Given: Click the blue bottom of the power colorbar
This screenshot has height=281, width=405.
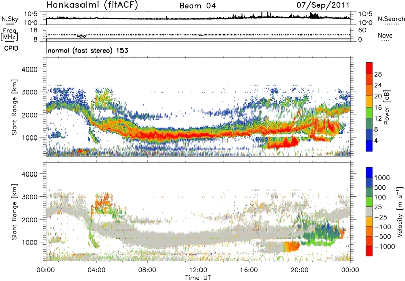Looking at the screenshot, I should click(369, 146).
